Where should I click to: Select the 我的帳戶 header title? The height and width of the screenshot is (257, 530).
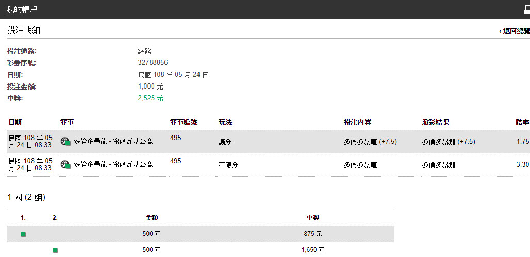22,9
